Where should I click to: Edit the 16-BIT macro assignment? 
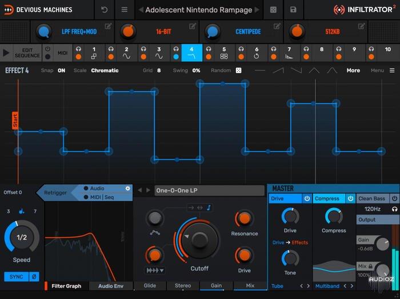point(193,26)
